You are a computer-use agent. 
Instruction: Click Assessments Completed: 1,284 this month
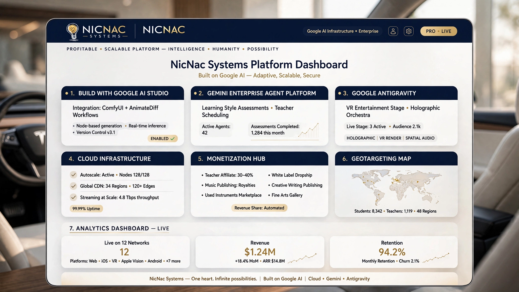point(275,130)
